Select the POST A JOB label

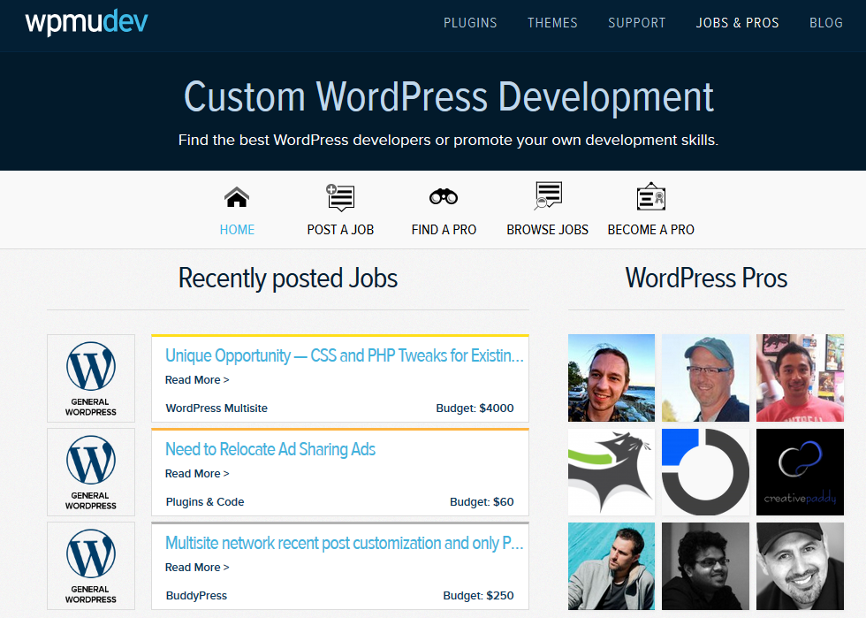click(340, 229)
